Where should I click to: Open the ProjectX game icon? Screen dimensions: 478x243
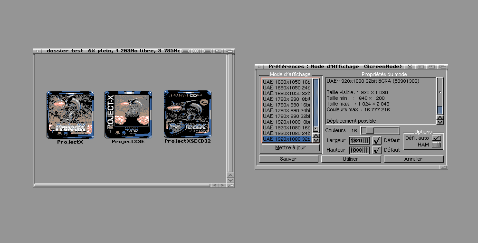pyautogui.click(x=70, y=115)
